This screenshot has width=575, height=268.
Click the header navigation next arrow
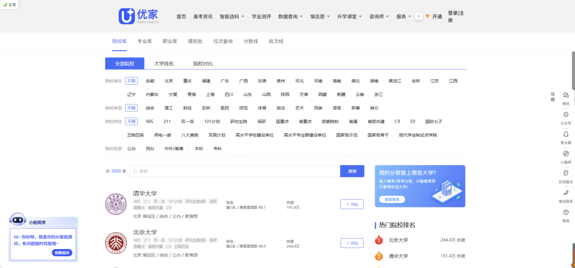(x=419, y=16)
